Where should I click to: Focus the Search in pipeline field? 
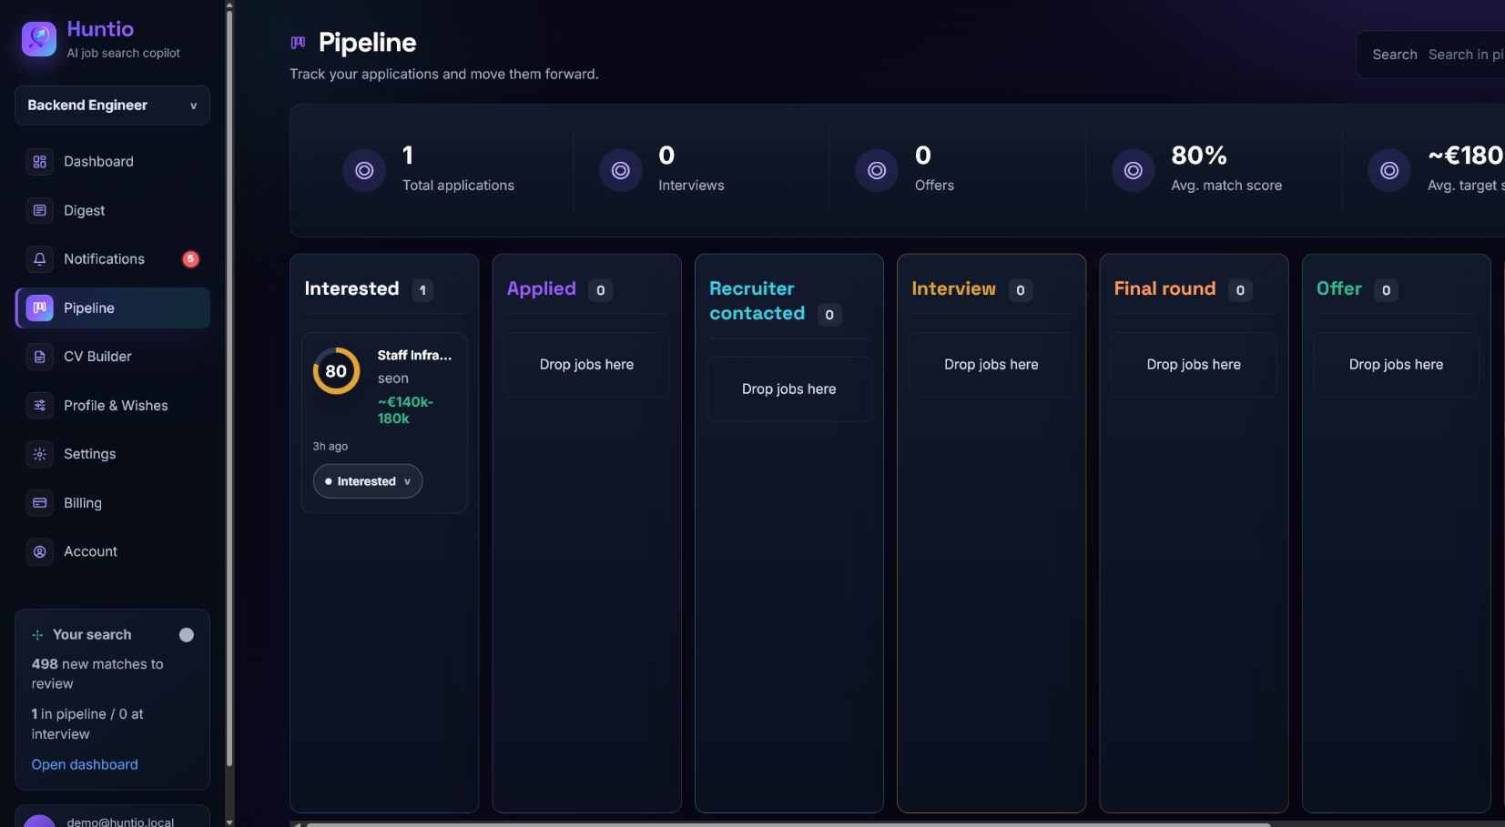1466,55
